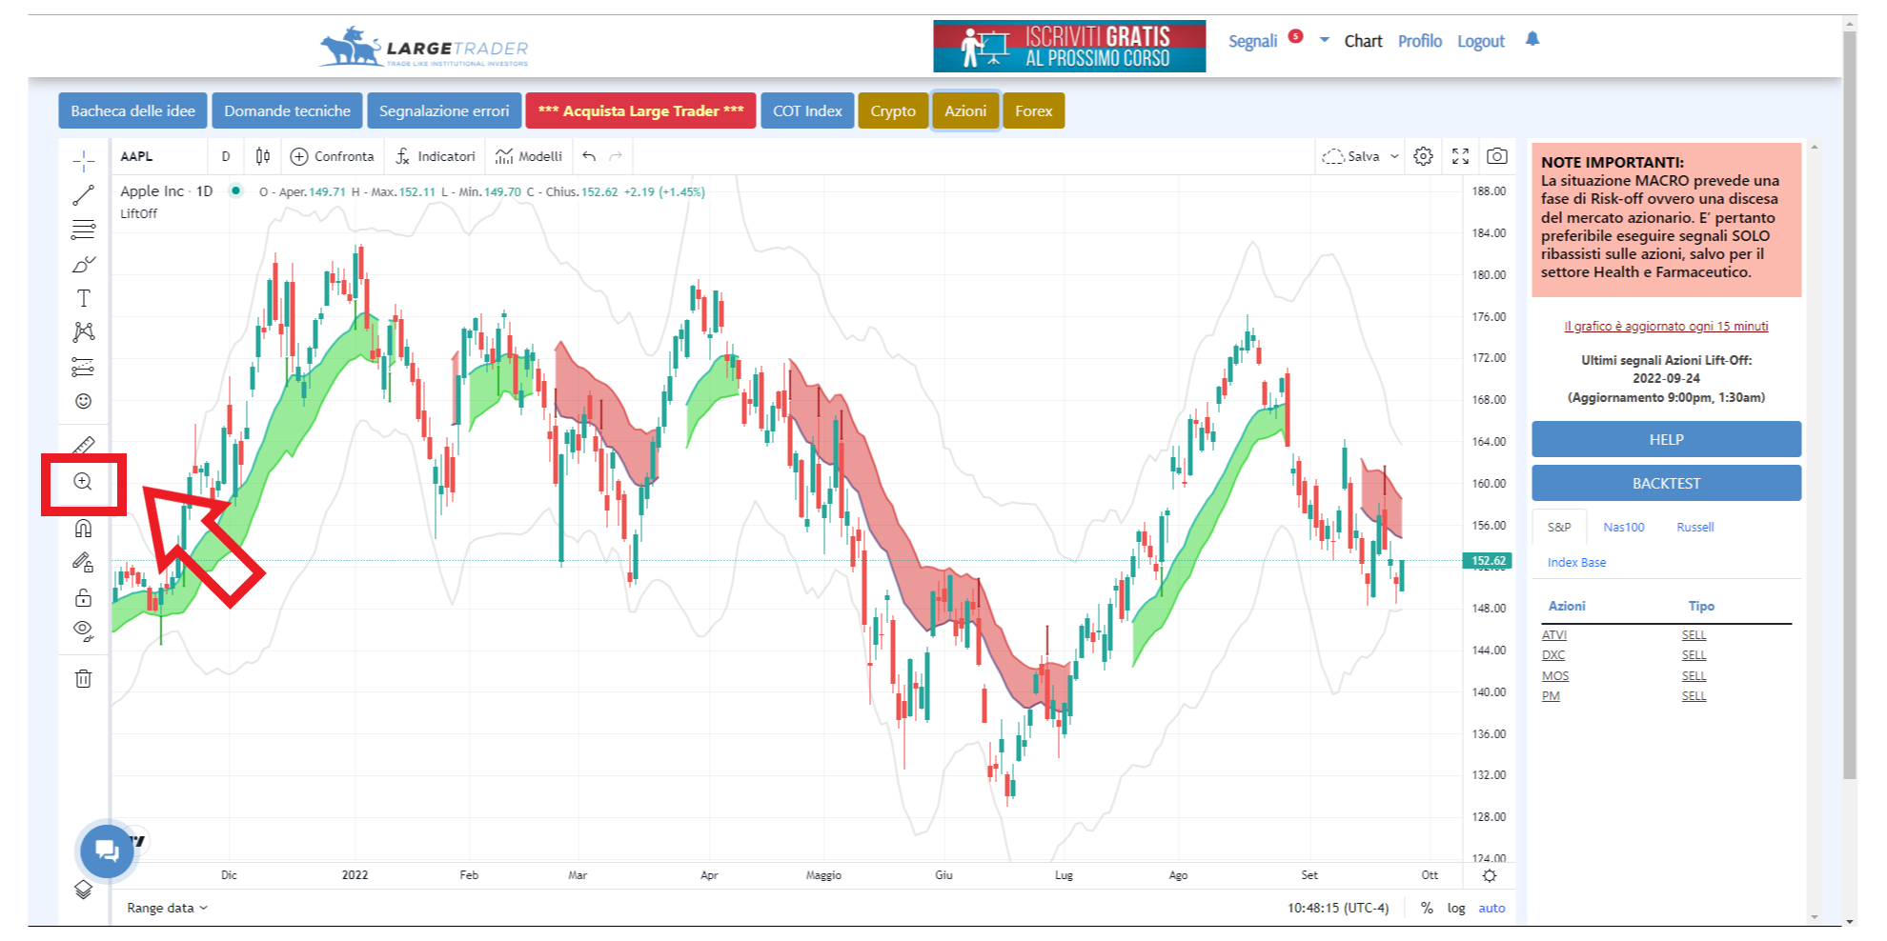Select the trend line drawing tool
The image size is (1887, 941).
point(84,195)
